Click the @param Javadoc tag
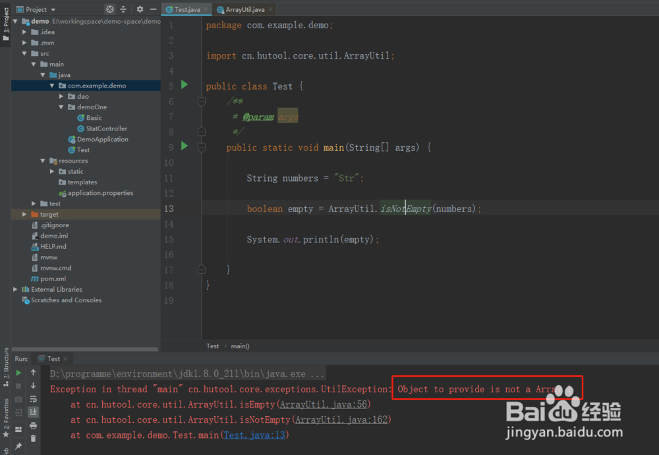The height and width of the screenshot is (455, 659). (x=258, y=117)
